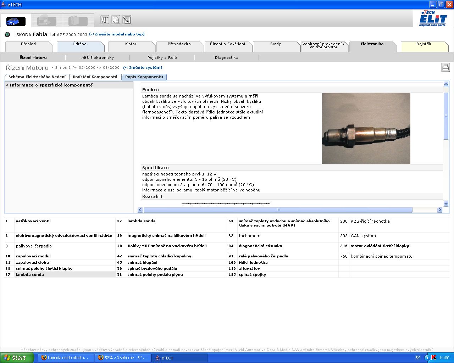Open the Přehled tab
This screenshot has height=363, width=454.
click(28, 46)
